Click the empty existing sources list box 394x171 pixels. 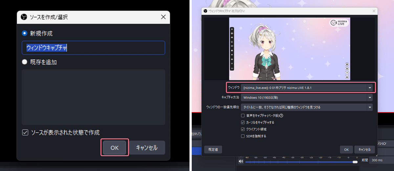pyautogui.click(x=93, y=97)
